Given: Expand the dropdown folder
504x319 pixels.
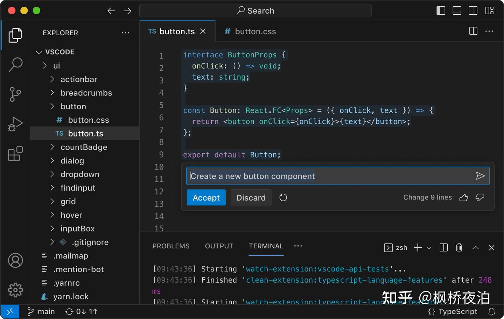Looking at the screenshot, I should pyautogui.click(x=85, y=174).
